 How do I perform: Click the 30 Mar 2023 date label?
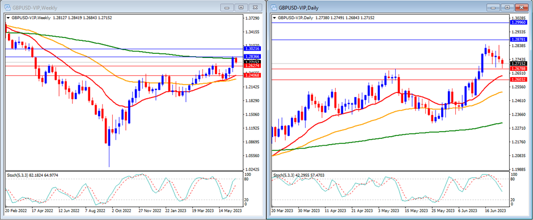pos(309,211)
